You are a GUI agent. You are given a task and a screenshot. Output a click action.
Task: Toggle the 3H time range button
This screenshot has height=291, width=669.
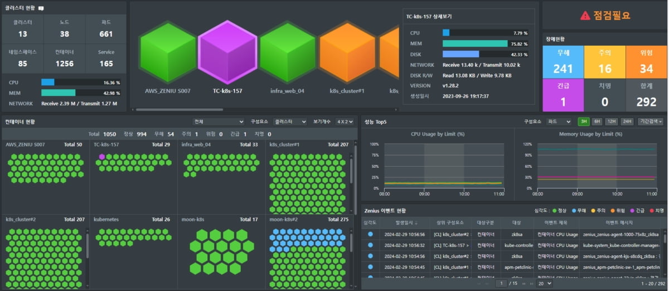coord(583,122)
